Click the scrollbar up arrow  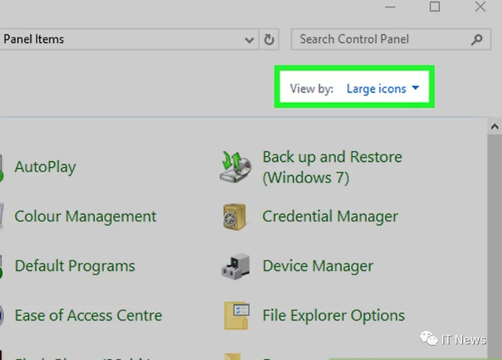[494, 127]
